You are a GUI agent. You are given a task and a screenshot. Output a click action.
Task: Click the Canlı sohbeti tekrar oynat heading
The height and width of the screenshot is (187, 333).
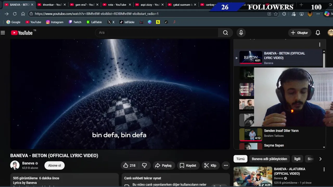tap(143, 178)
